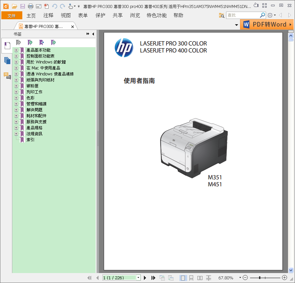Close the 惠普HP PRO300 document tab
This screenshot has height=283, width=295.
click(x=73, y=27)
